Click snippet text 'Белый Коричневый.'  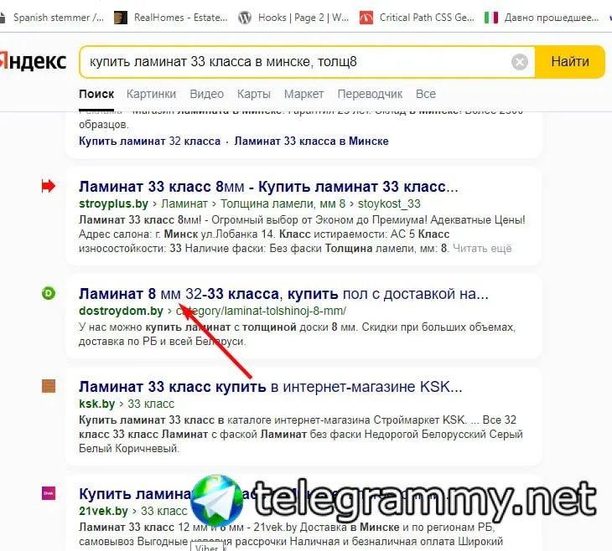coord(129,449)
